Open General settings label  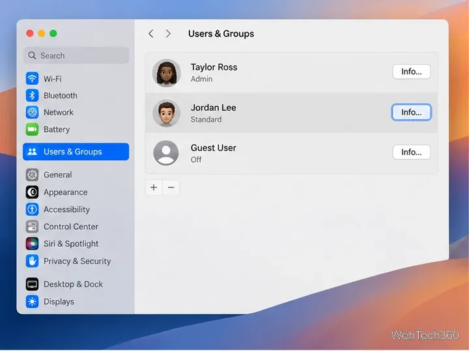[x=58, y=175]
